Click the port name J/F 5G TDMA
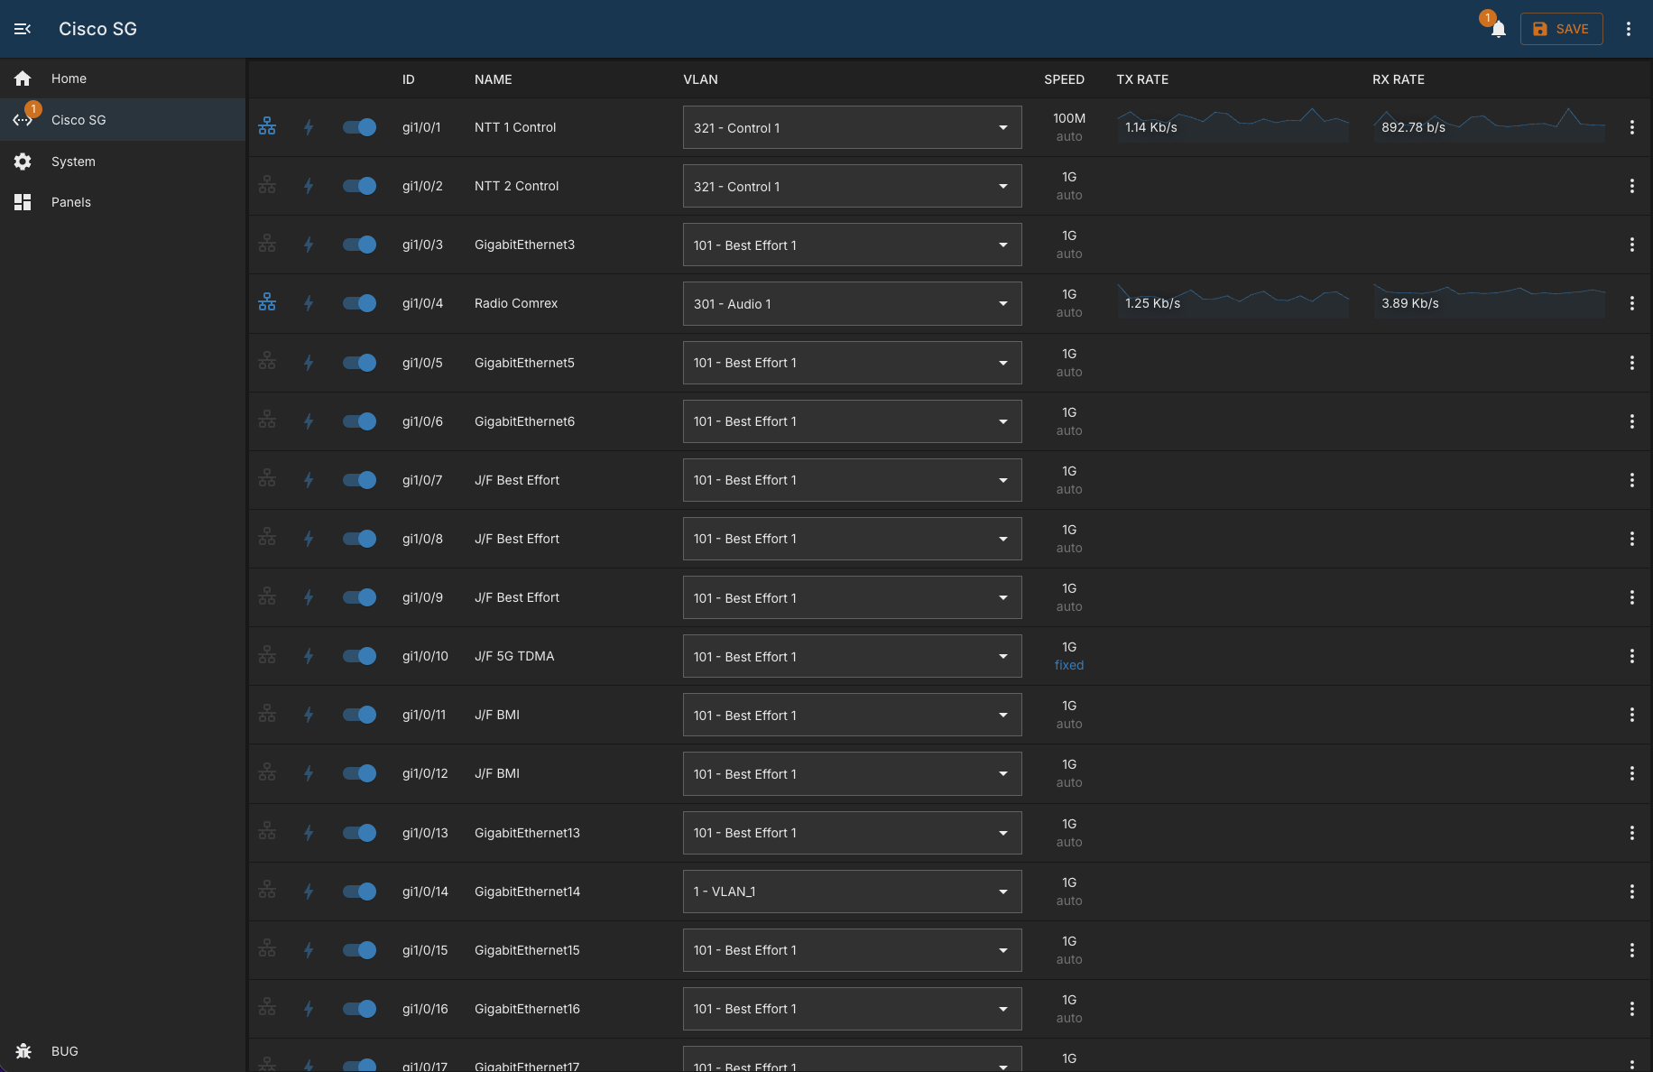1653x1072 pixels. coord(514,656)
